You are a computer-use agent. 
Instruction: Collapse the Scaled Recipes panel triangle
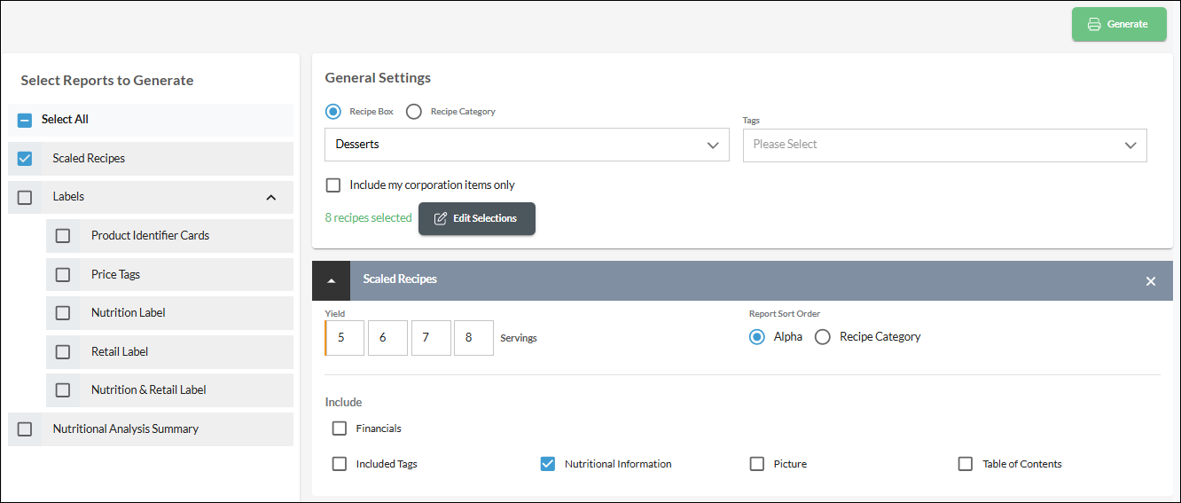(331, 280)
